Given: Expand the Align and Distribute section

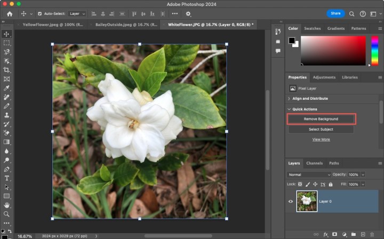Looking at the screenshot, I should click(289, 99).
